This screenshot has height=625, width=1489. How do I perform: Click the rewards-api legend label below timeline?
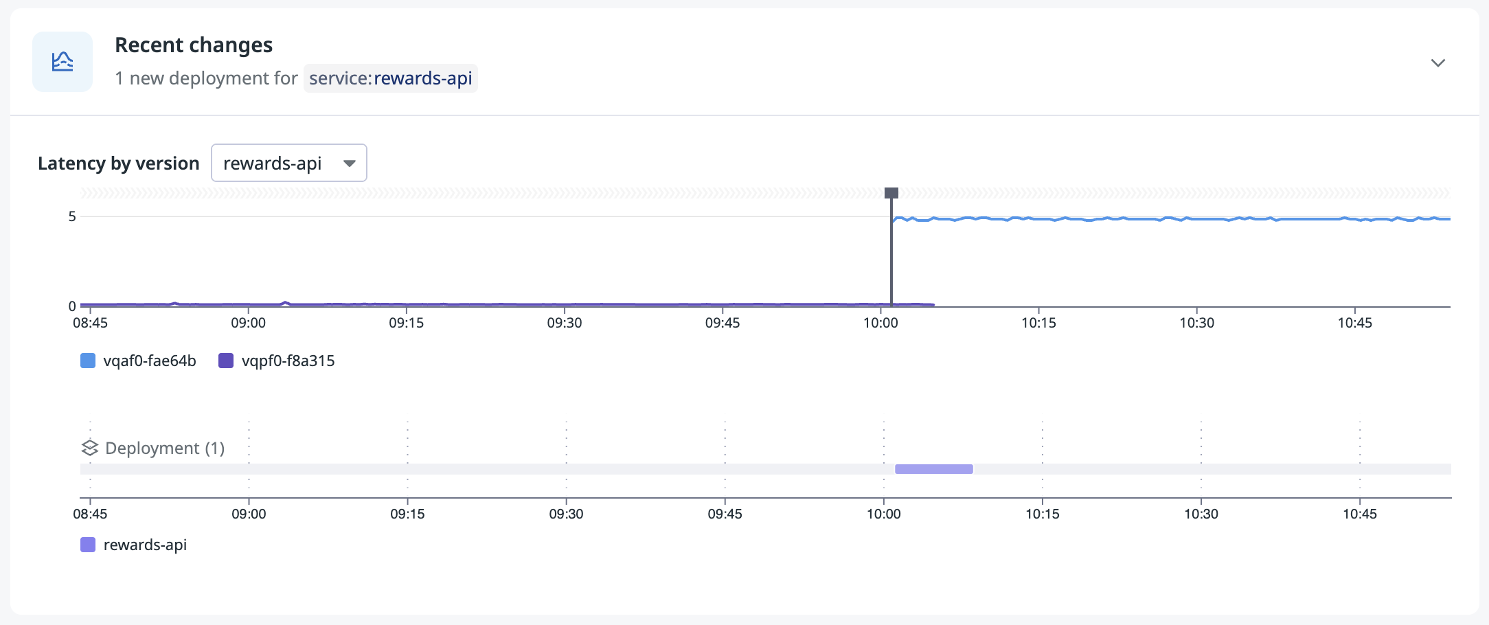(x=145, y=545)
